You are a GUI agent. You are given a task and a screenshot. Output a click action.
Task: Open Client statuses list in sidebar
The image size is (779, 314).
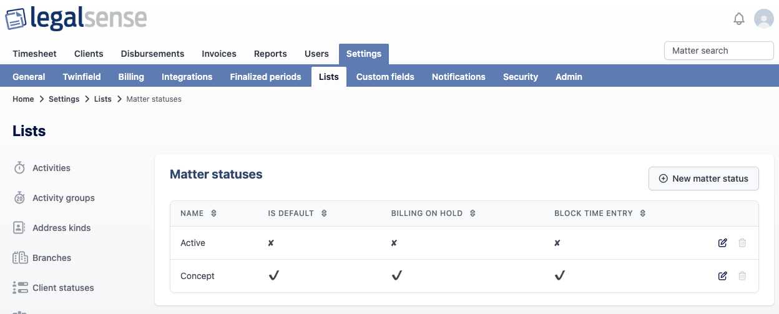[63, 288]
